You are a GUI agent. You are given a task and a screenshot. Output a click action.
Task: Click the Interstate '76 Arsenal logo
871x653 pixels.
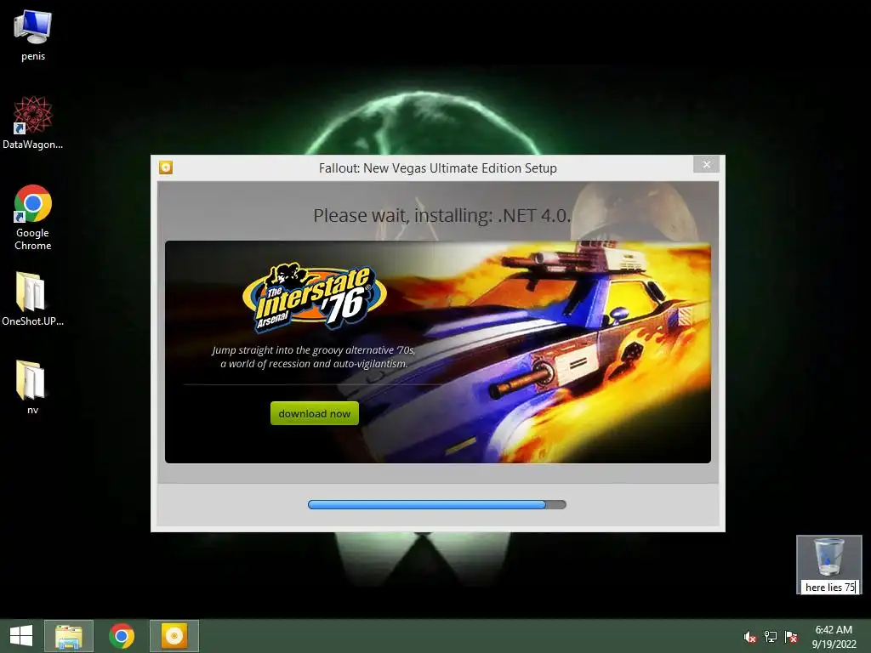click(x=314, y=298)
